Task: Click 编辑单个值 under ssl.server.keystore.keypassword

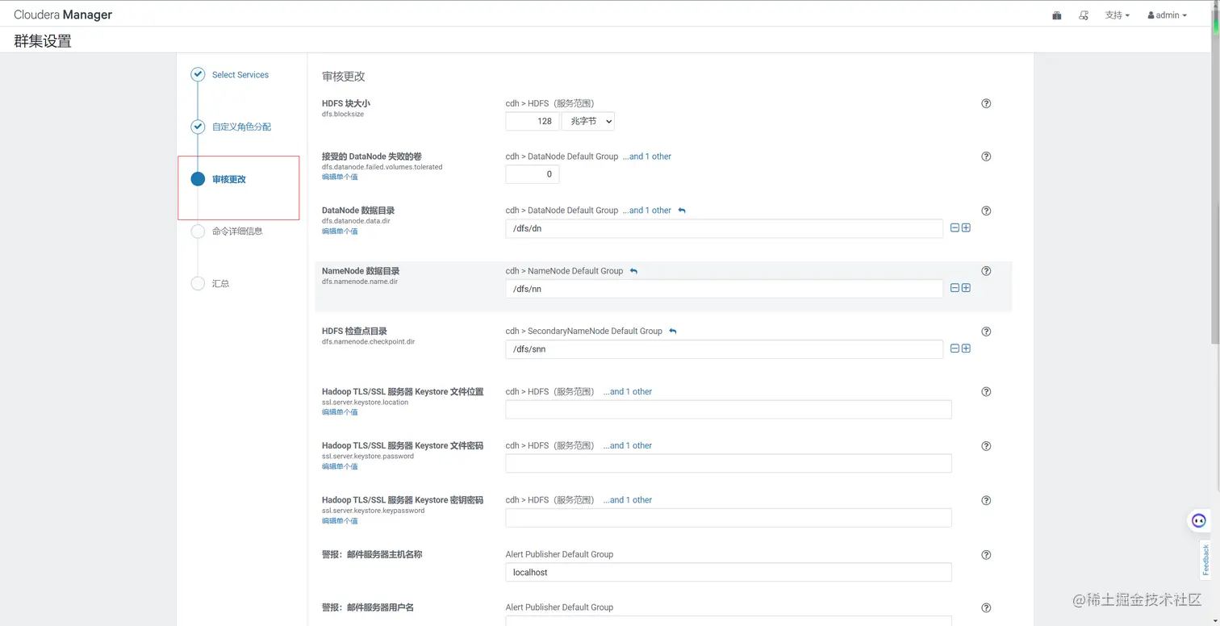Action: (340, 521)
